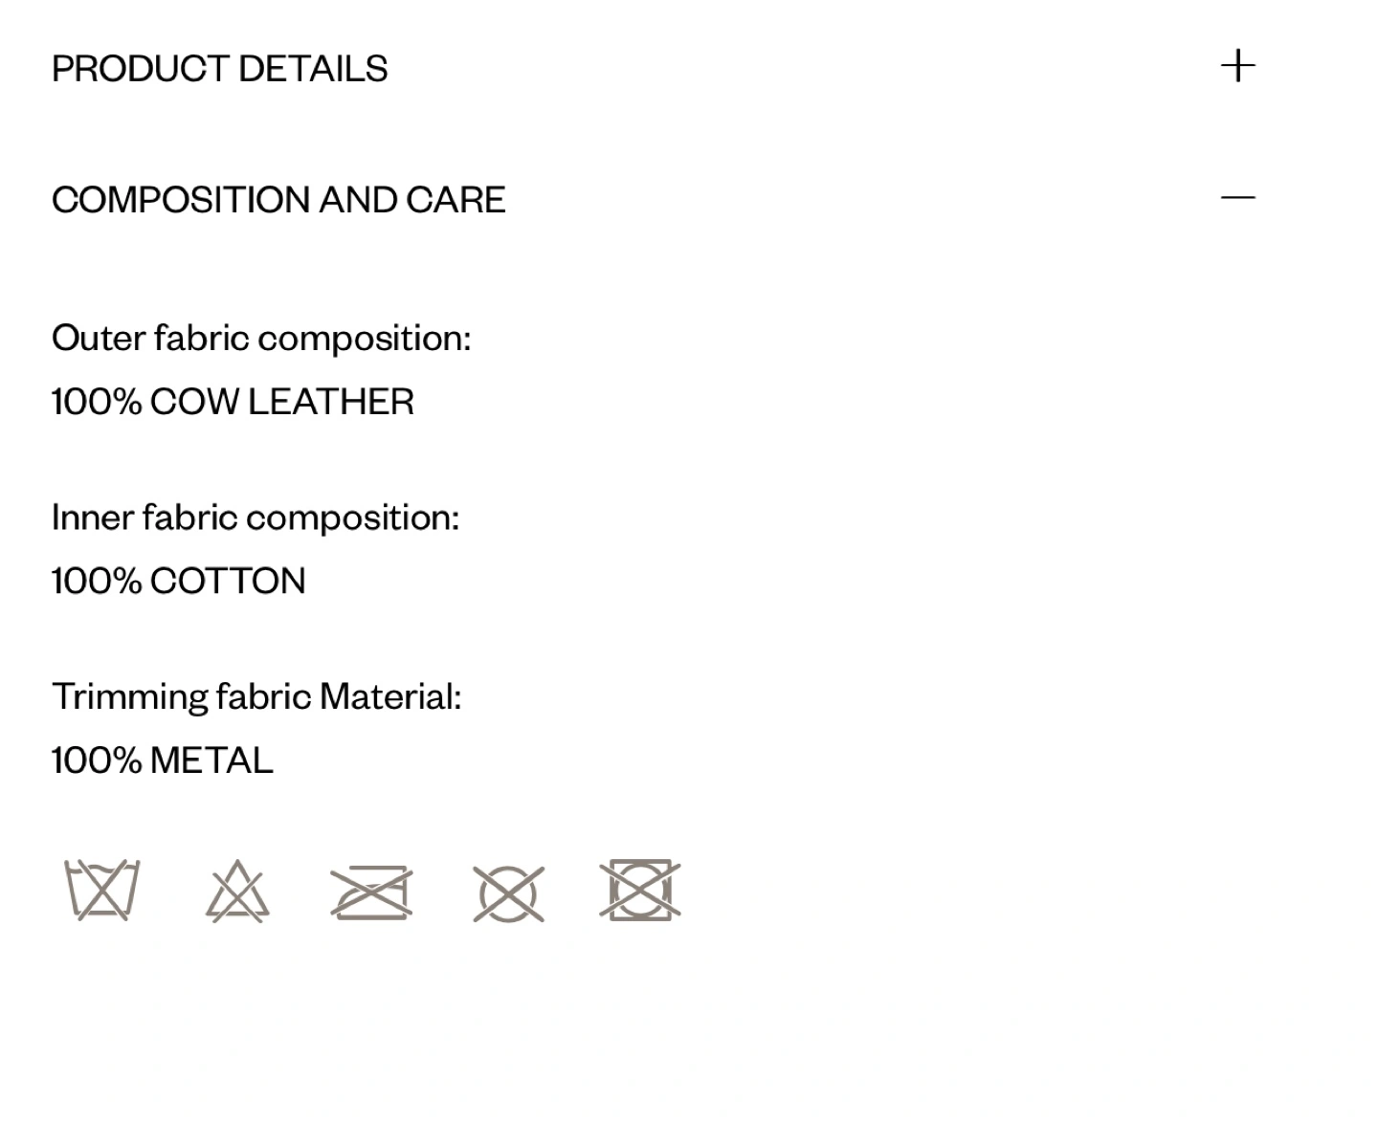
Task: Select the 100% COTTON text
Action: [x=179, y=581]
